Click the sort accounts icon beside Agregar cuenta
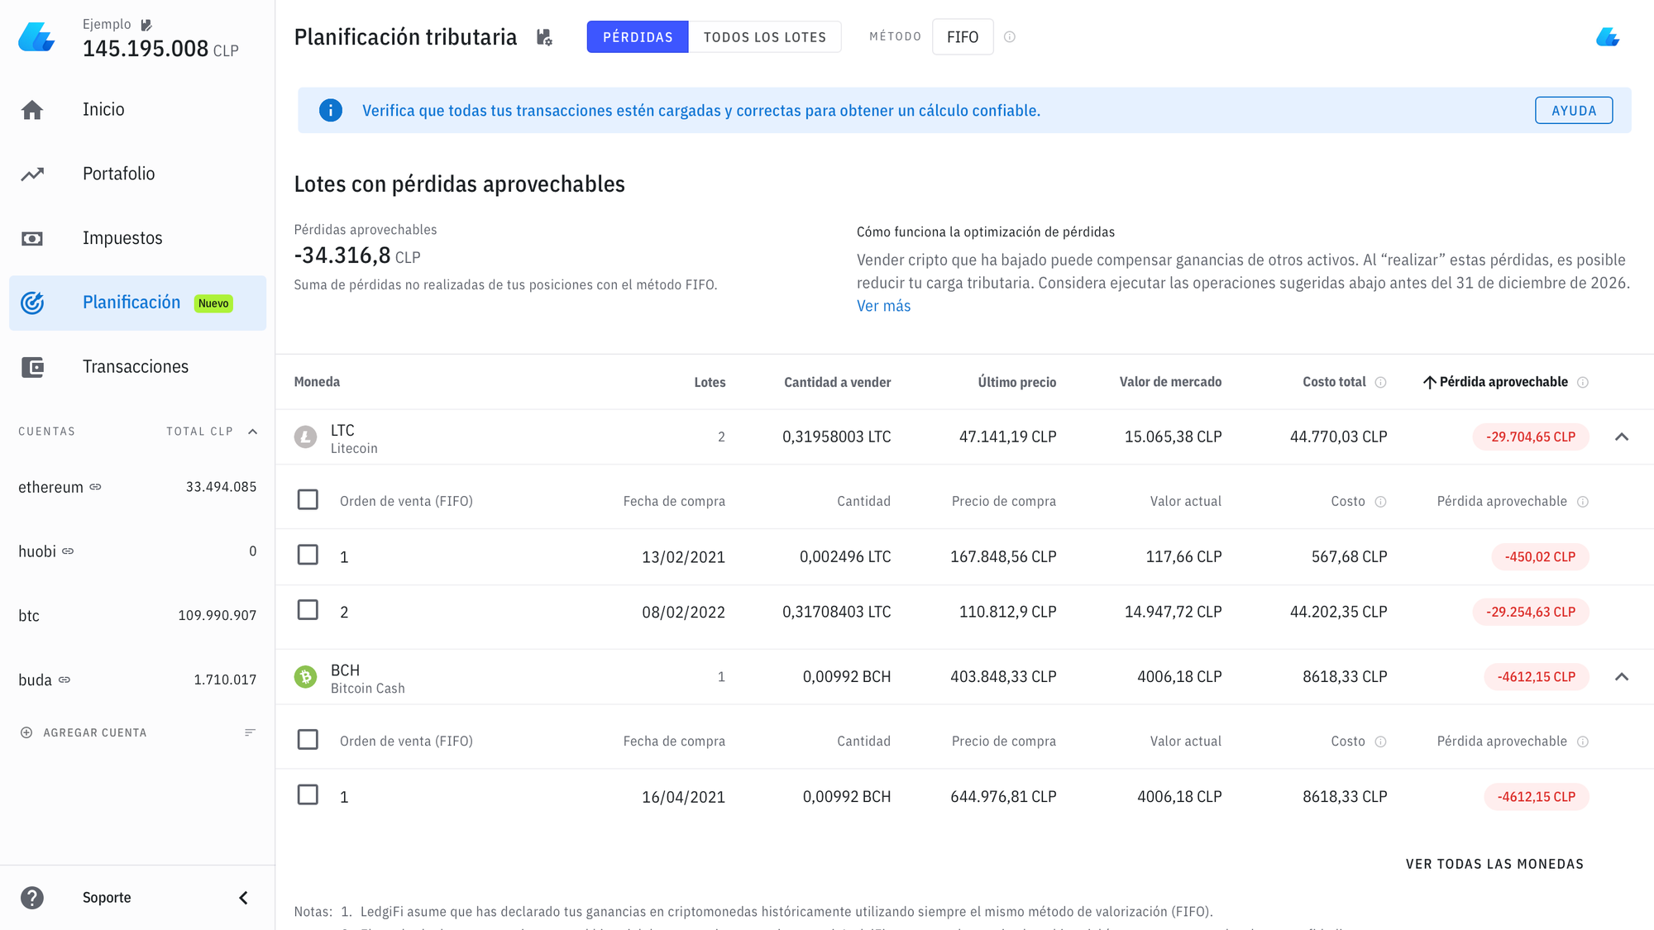 (250, 732)
